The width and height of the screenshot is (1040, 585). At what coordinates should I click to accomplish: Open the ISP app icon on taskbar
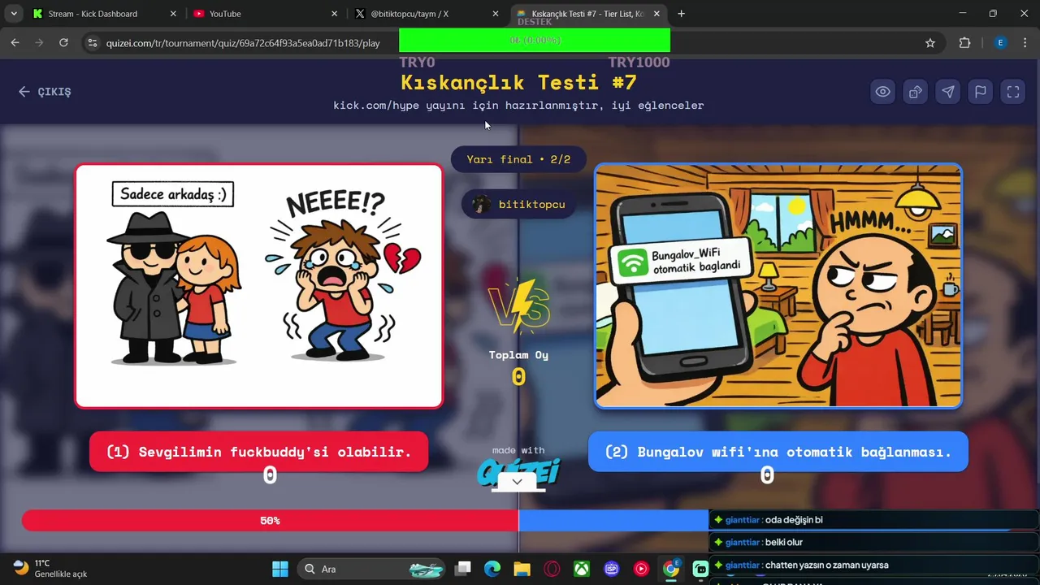[x=612, y=569]
